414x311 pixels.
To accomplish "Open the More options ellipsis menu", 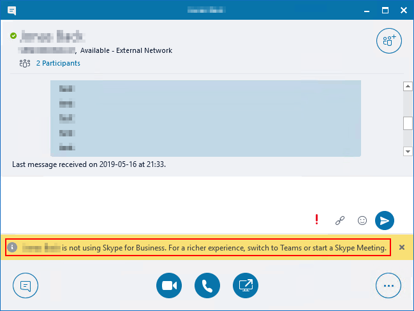I will 388,286.
